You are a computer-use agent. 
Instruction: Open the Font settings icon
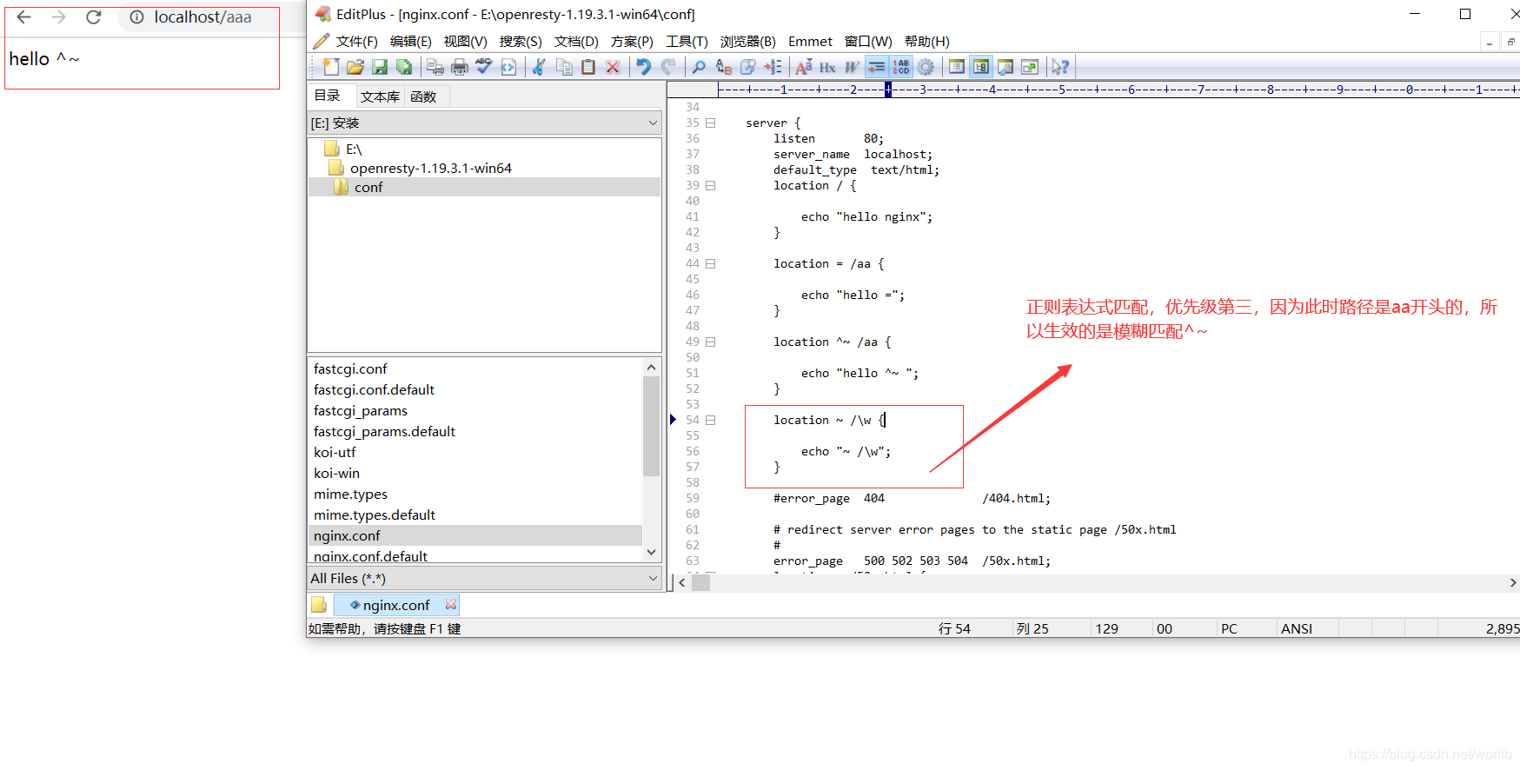[804, 67]
